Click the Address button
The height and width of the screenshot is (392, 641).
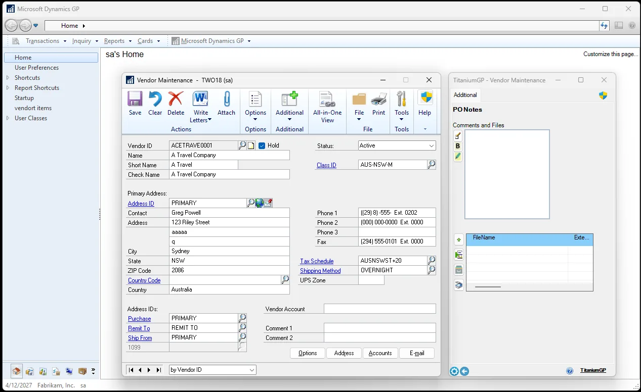[344, 353]
